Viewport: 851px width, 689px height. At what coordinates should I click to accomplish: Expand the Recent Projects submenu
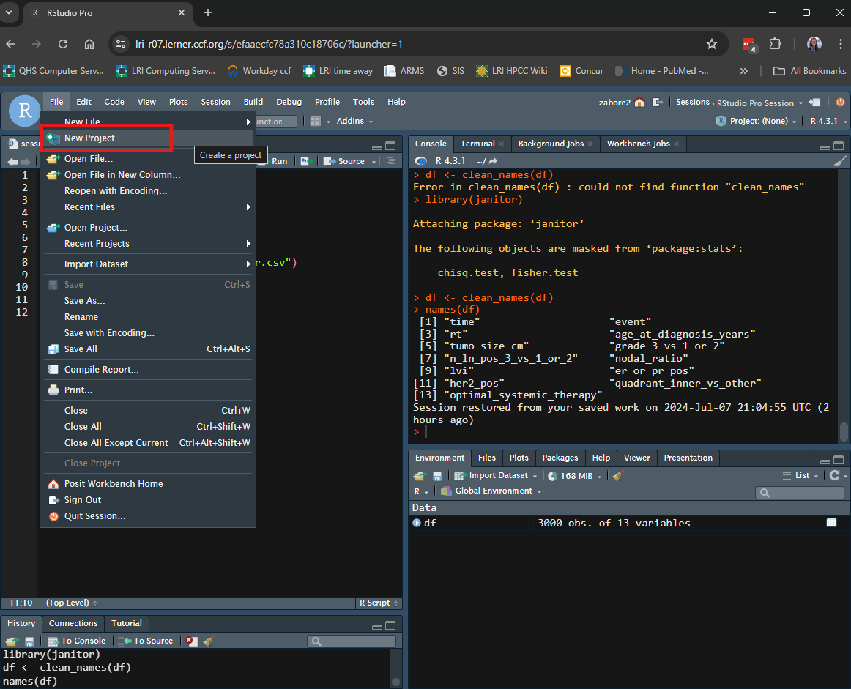[148, 244]
